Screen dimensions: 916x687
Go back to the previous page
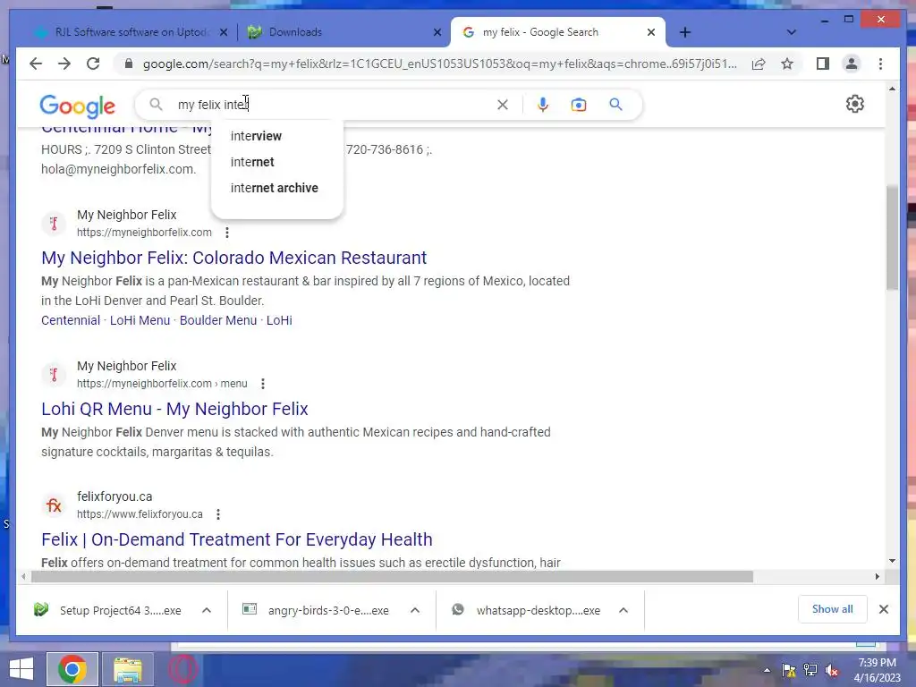(36, 64)
